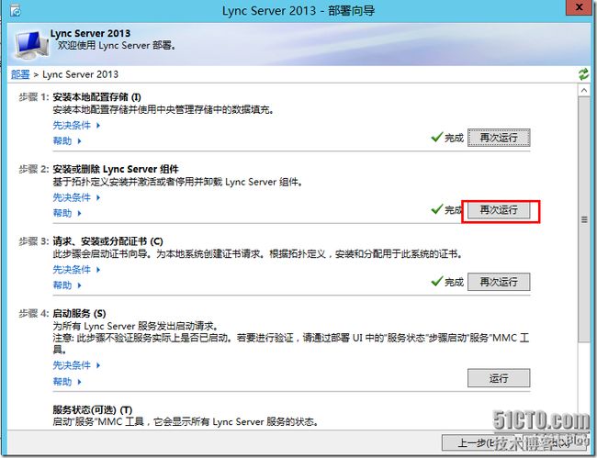Expand 先决条件 under step 1
Image resolution: width=597 pixels, height=458 pixels.
[x=76, y=125]
